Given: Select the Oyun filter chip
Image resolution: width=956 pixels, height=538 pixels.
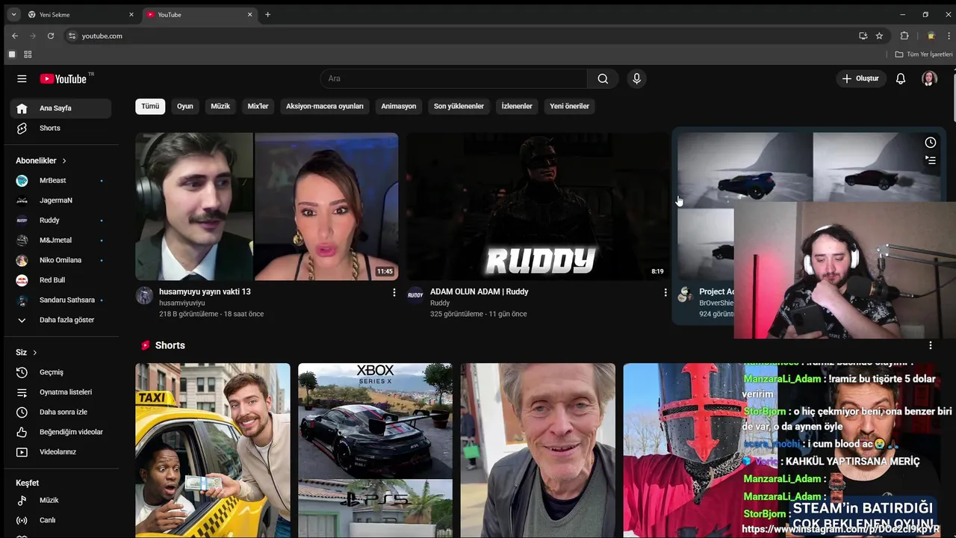Looking at the screenshot, I should click(185, 106).
